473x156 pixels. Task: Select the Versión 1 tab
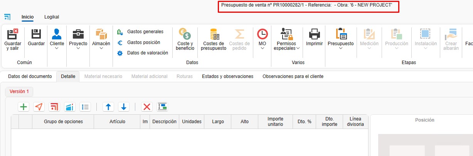pyautogui.click(x=19, y=92)
